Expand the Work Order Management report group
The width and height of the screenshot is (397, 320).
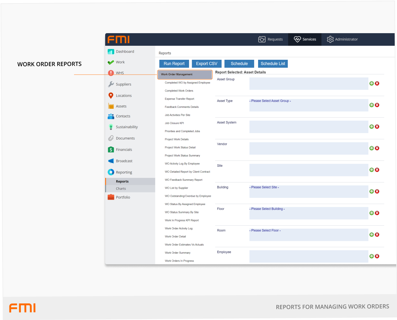pos(185,75)
